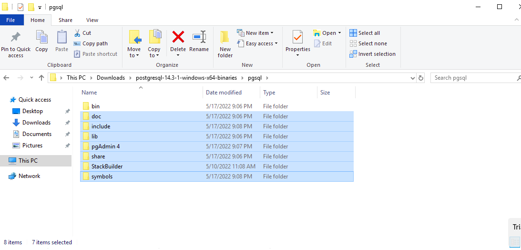The width and height of the screenshot is (521, 250).
Task: Click the Up arrow navigation button
Action: [x=41, y=78]
